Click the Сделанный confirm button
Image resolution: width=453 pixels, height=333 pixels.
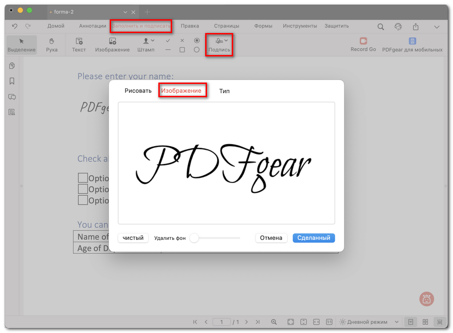tap(313, 238)
